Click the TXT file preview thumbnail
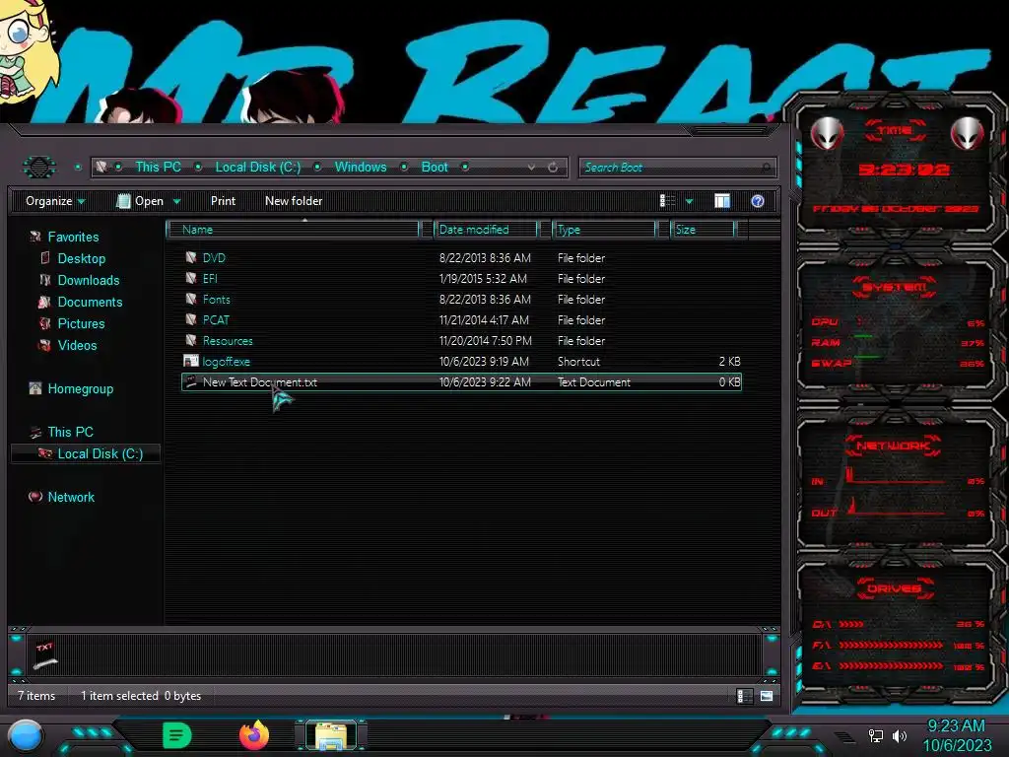 [45, 655]
